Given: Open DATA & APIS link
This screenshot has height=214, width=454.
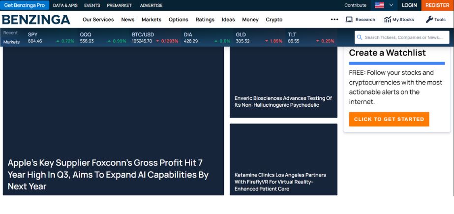Looking at the screenshot, I should point(65,5).
